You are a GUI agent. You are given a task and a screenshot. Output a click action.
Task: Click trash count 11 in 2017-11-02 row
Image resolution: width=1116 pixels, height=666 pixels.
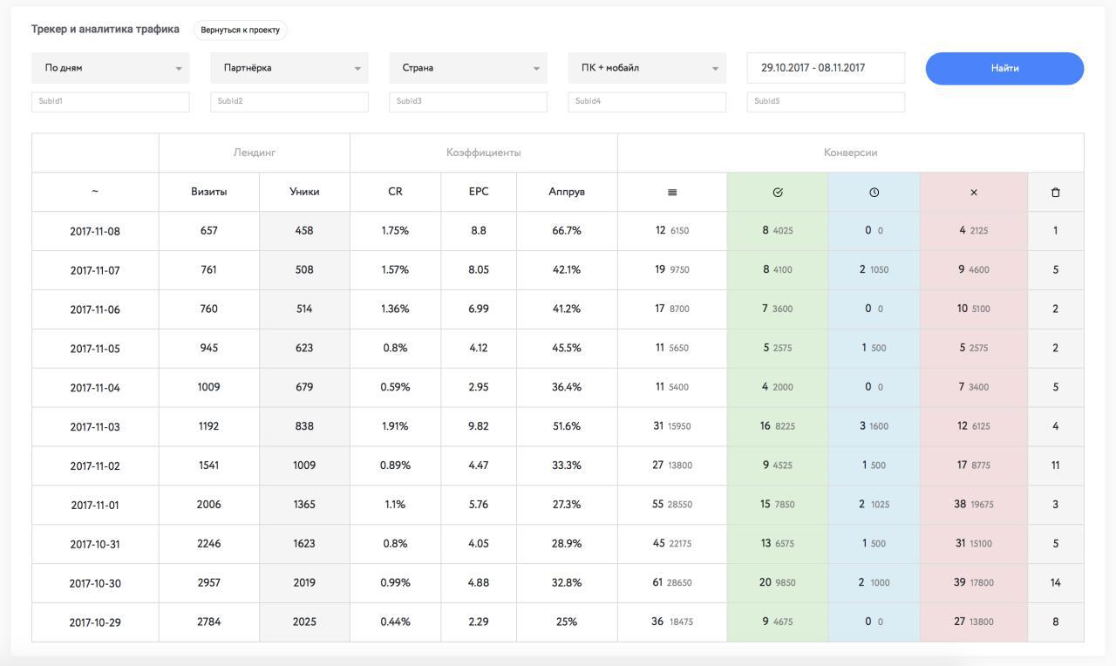click(x=1056, y=466)
